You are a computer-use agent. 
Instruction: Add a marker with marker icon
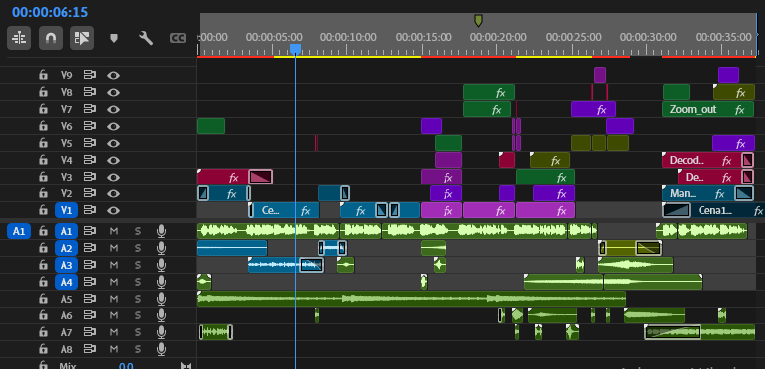point(114,38)
